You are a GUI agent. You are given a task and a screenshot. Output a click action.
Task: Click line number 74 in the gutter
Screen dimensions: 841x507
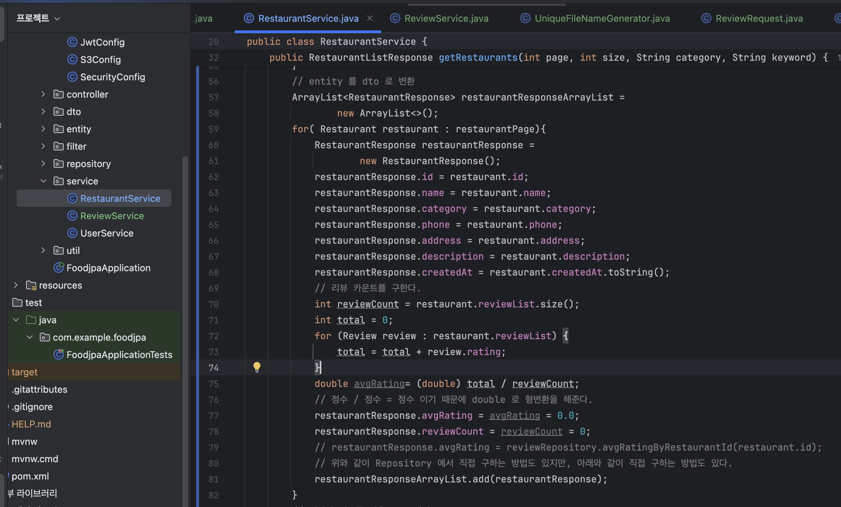pyautogui.click(x=214, y=368)
